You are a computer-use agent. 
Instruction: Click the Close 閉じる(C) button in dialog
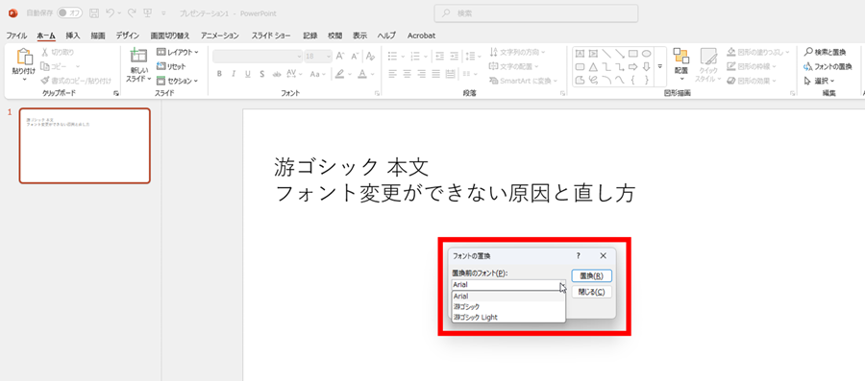591,292
